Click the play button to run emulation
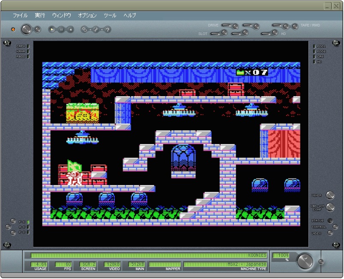Screen dimensions: 344x279 52,29
